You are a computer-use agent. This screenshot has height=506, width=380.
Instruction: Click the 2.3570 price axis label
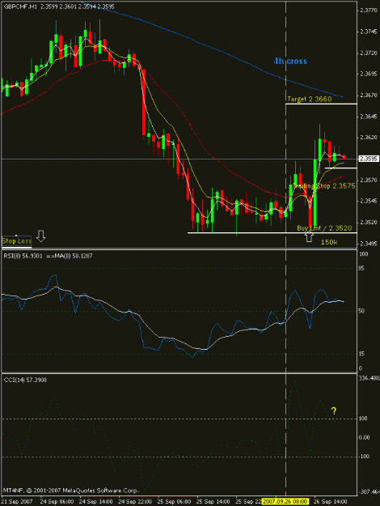(x=368, y=180)
